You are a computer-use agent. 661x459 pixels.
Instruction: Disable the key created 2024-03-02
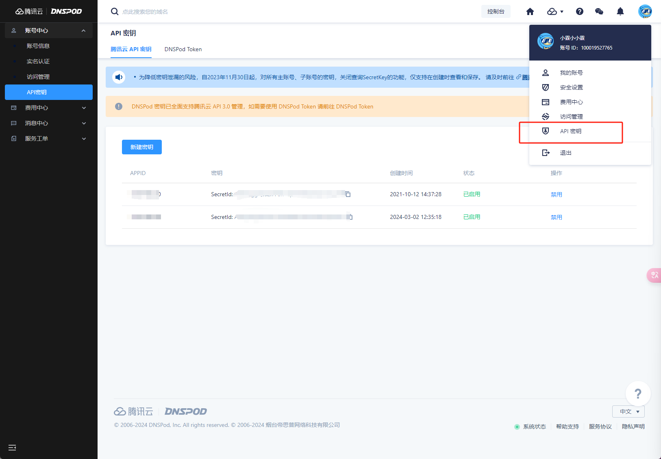pyautogui.click(x=557, y=217)
